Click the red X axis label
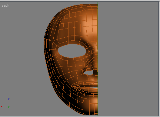Screen dimensions: 160x117 coord(2,107)
